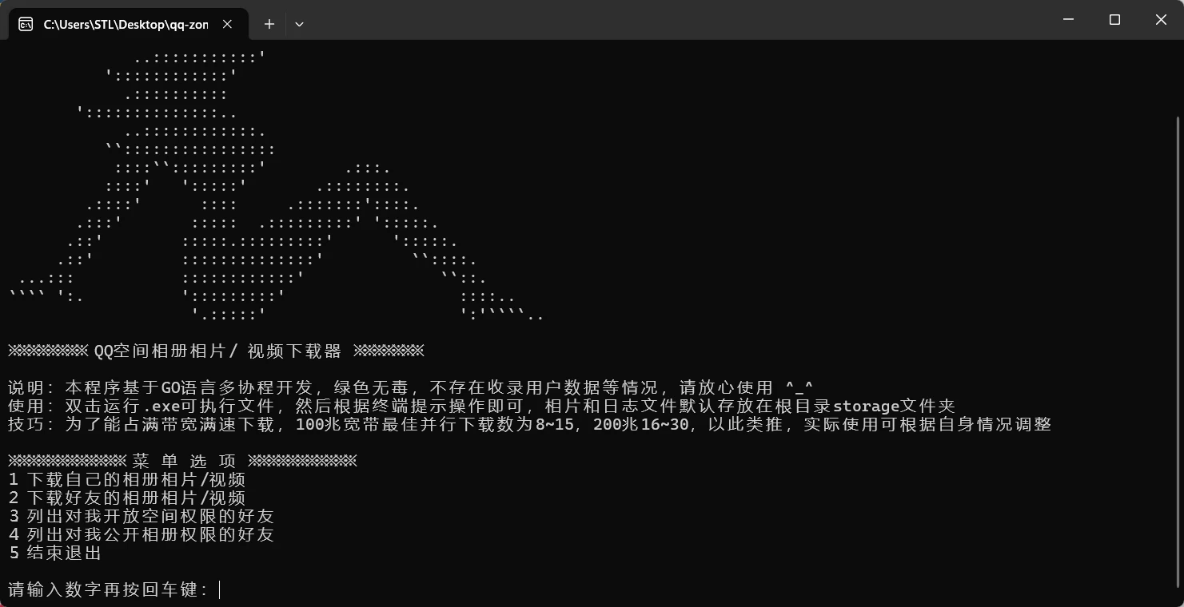1184x607 pixels.
Task: Open a new terminal tab with plus
Action: [269, 24]
